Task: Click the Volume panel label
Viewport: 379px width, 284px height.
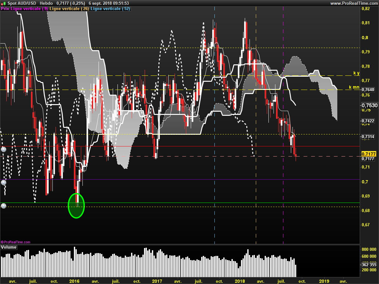Action: 9,247
